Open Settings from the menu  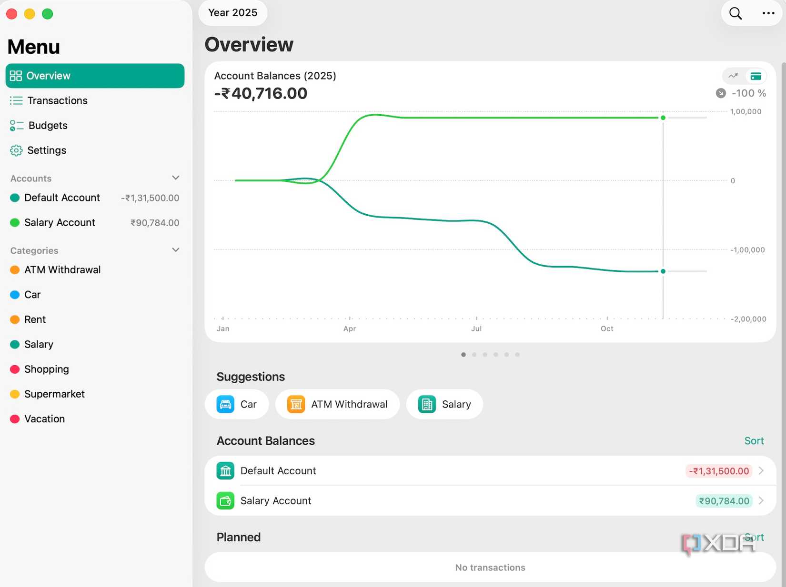(95, 150)
